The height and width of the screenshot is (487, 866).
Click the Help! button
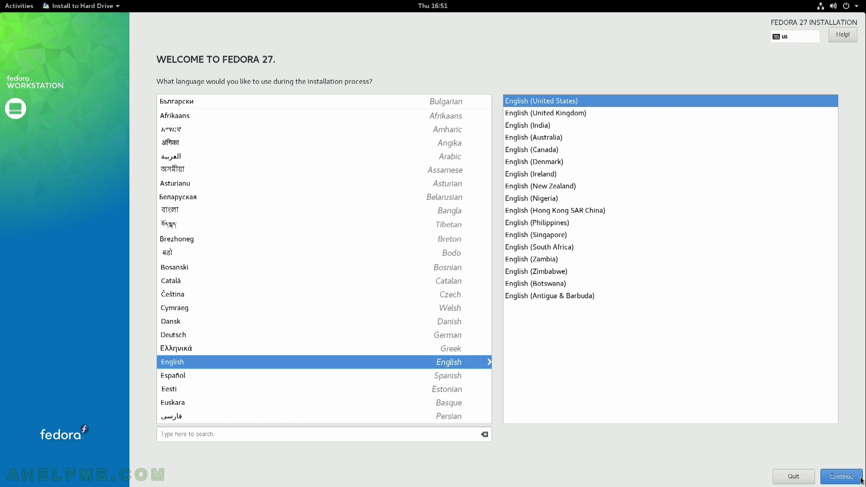click(x=843, y=35)
